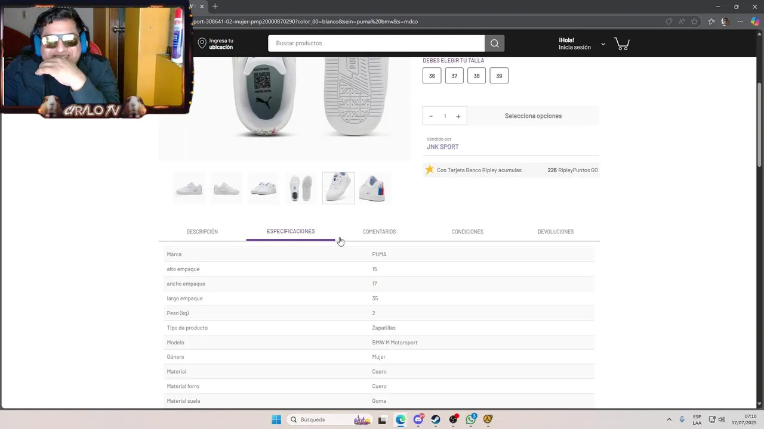Click the Zapatillas product type value
This screenshot has height=429, width=764.
tap(384, 328)
